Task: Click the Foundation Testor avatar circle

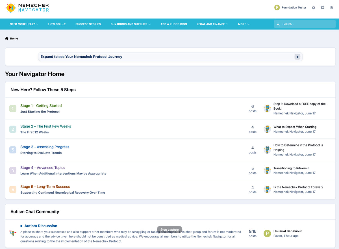Action: point(277,8)
